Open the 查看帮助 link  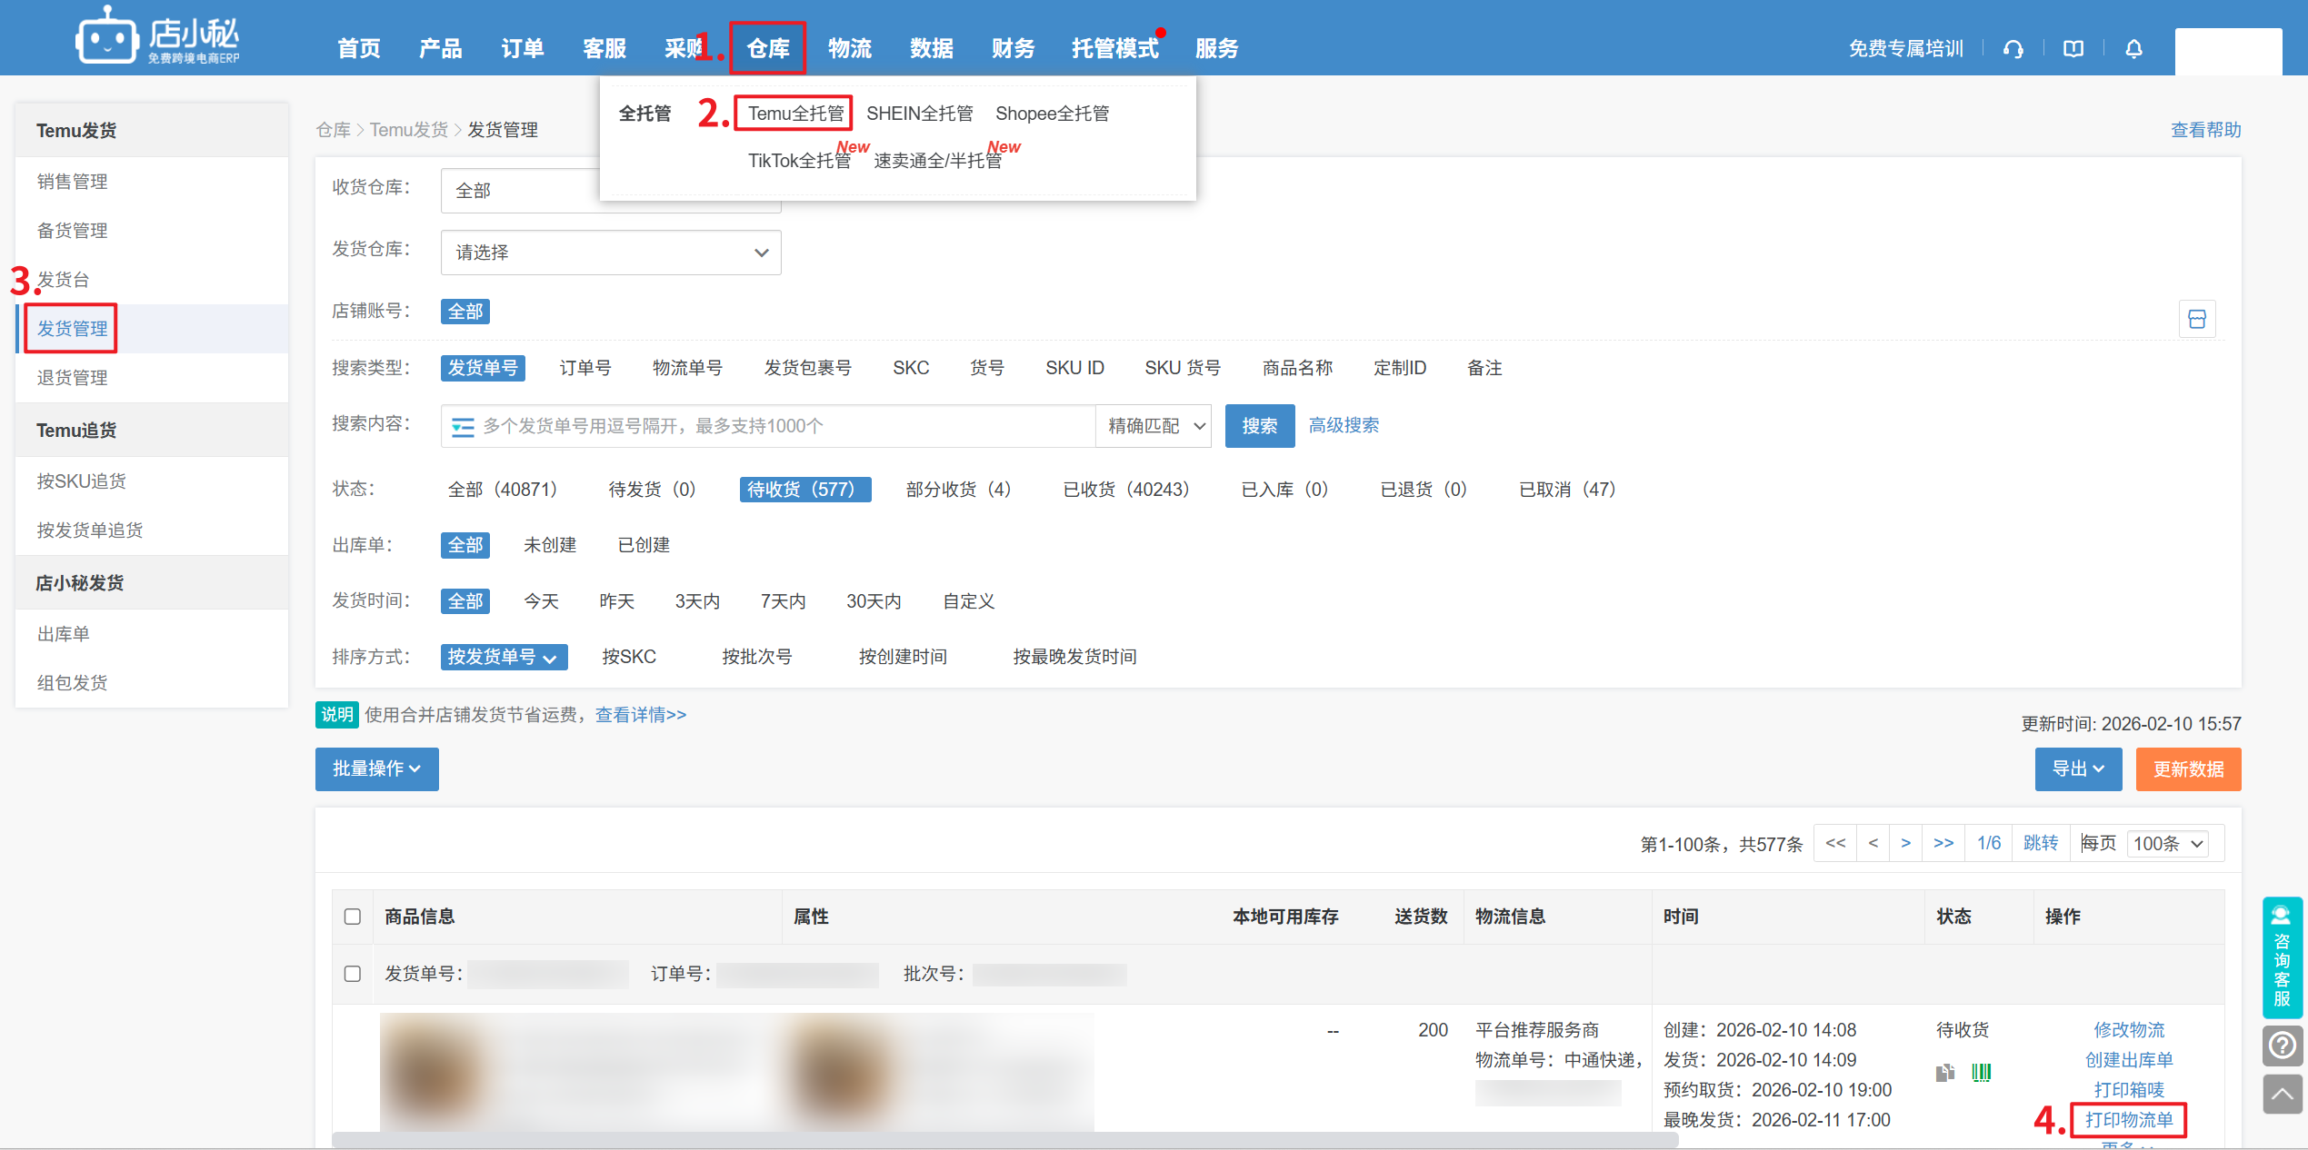2204,130
